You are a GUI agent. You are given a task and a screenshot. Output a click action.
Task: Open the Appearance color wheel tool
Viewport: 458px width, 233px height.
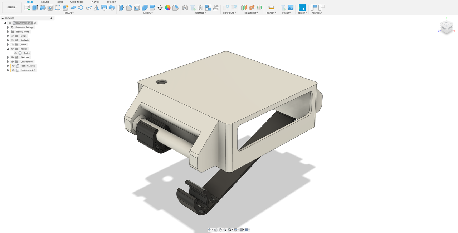[x=168, y=8]
